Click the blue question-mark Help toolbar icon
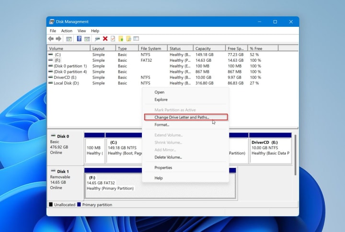 (79, 39)
